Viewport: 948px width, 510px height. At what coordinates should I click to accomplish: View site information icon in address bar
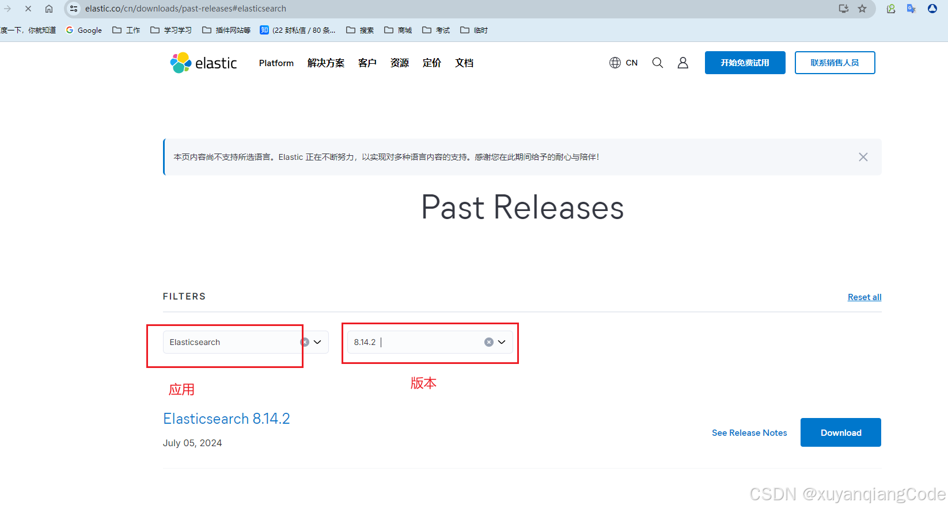73,9
